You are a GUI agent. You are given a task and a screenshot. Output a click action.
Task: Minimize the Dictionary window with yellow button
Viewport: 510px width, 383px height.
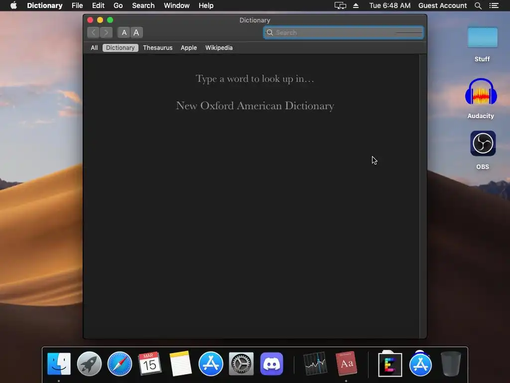click(x=100, y=20)
